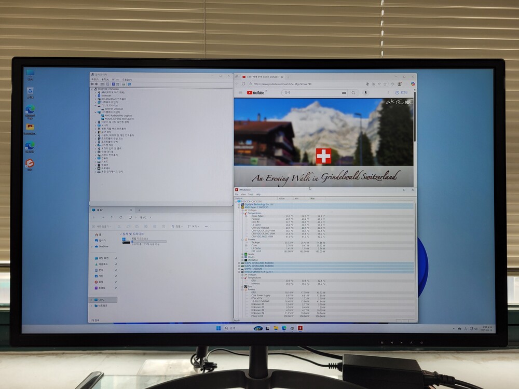Image resolution: width=519 pixels, height=389 pixels.
Task: Click the browser refresh icon
Action: (x=243, y=84)
